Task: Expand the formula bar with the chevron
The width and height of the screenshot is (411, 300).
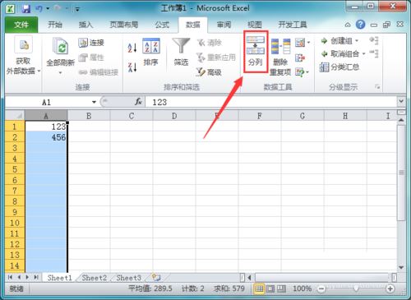Action: (x=401, y=101)
